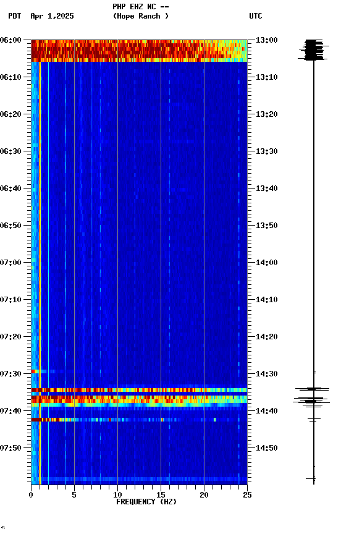Click the '13:40' UTC time label
This screenshot has height=534, width=341.
coord(267,189)
